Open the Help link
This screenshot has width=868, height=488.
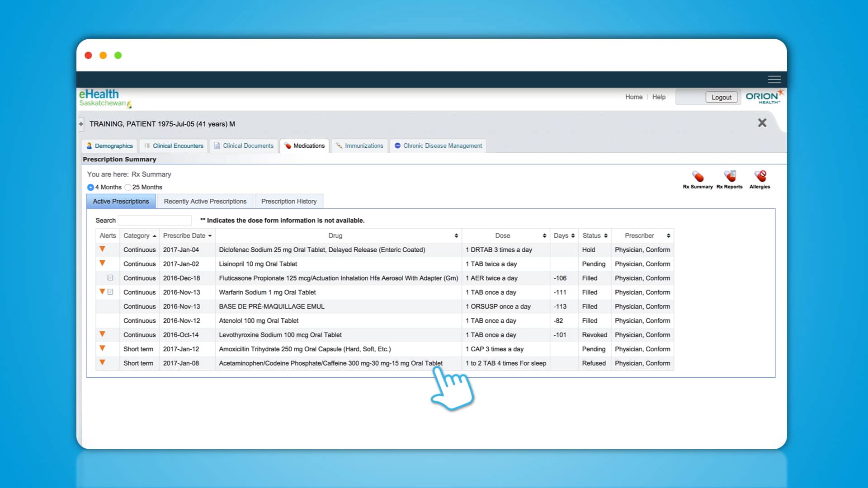(659, 97)
